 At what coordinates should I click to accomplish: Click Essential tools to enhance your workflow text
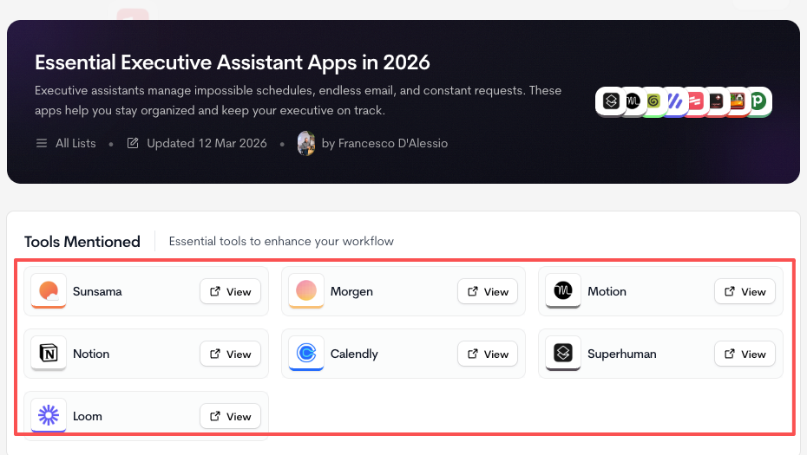point(281,241)
